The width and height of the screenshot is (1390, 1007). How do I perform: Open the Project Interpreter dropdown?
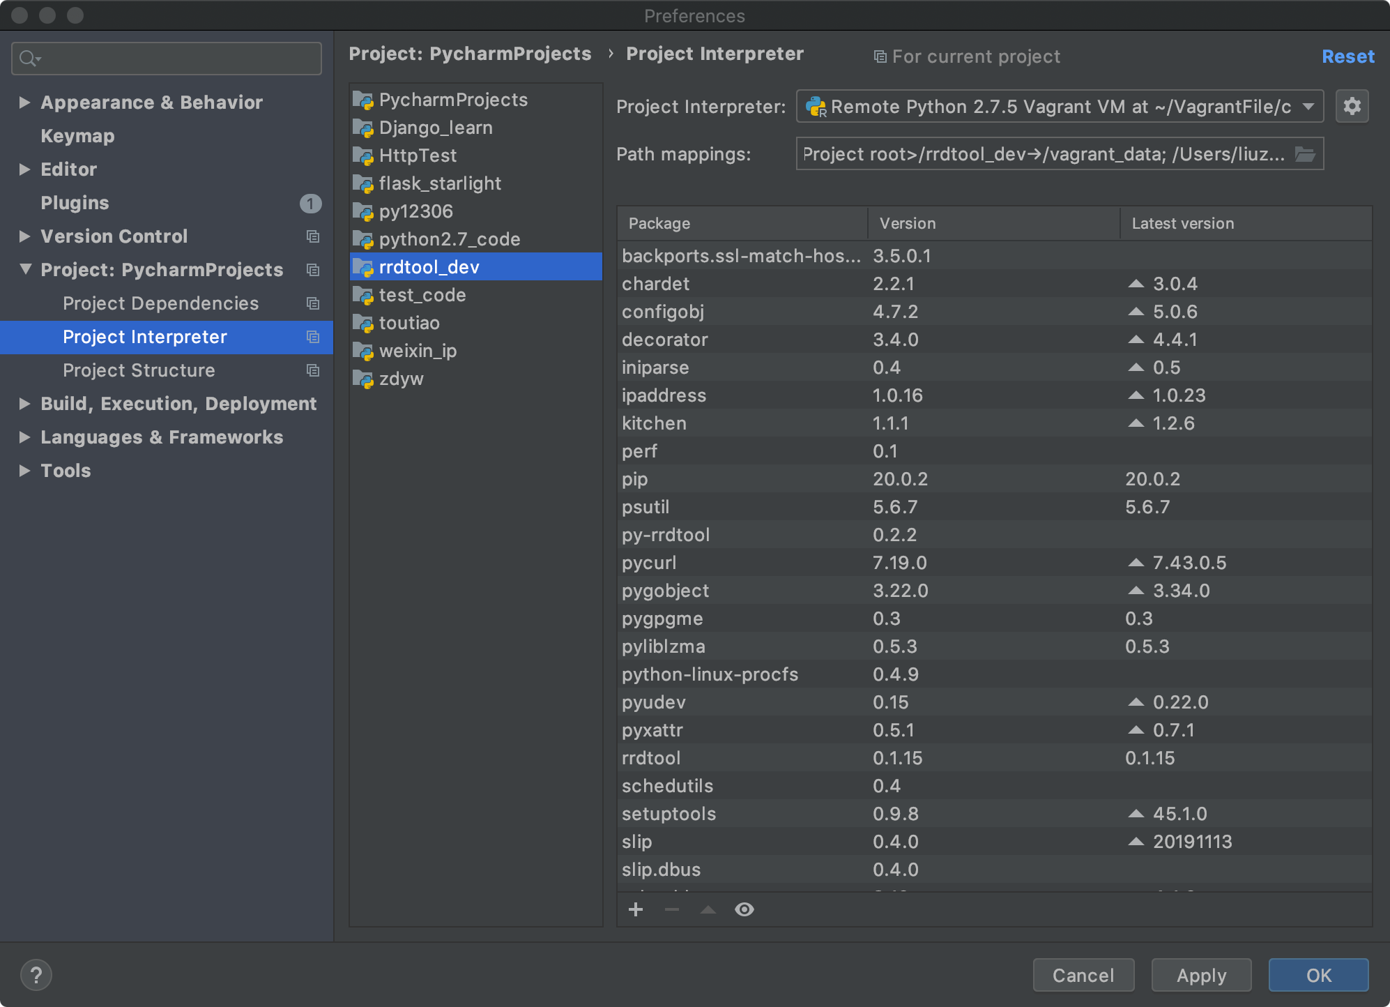[1060, 107]
